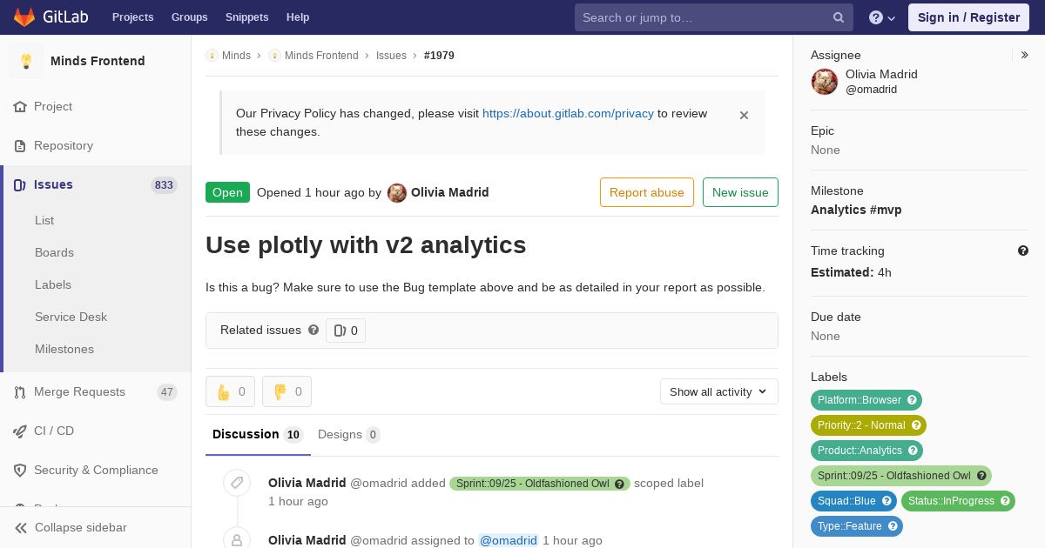Switch to the Designs tab

[x=348, y=434]
